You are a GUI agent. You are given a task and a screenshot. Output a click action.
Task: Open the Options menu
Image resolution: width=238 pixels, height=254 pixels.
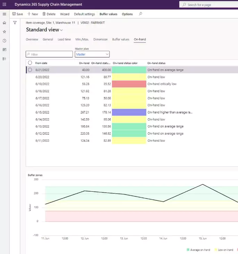click(x=127, y=14)
